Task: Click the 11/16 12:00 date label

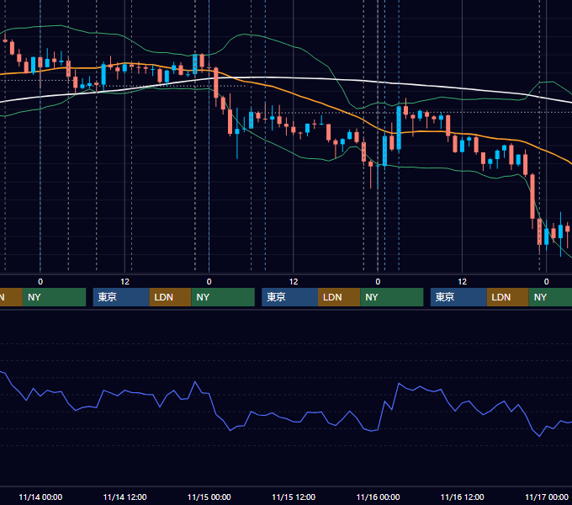Action: pyautogui.click(x=462, y=497)
